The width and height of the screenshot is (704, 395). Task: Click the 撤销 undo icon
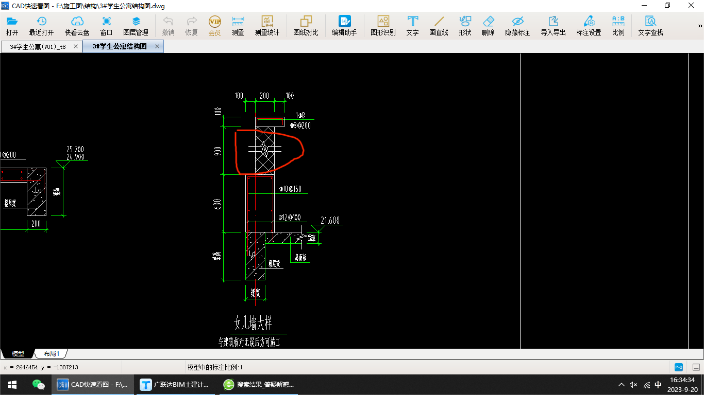click(168, 26)
